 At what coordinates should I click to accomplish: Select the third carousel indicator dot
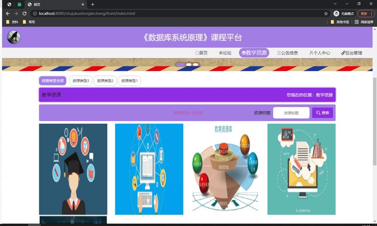click(195, 65)
